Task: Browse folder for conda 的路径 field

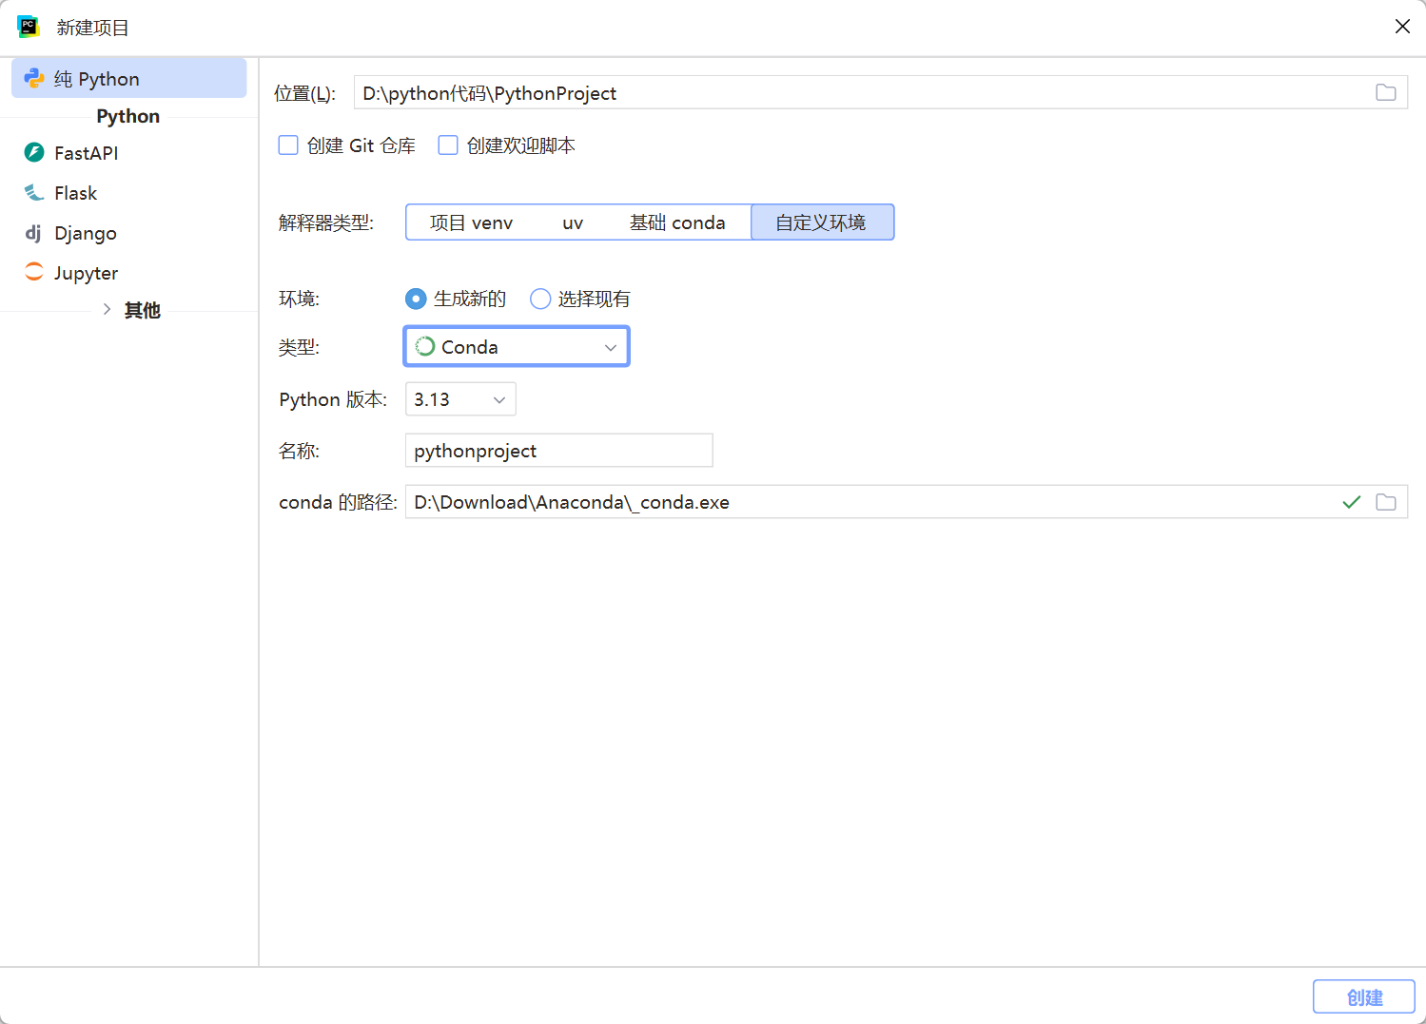Action: [1386, 502]
